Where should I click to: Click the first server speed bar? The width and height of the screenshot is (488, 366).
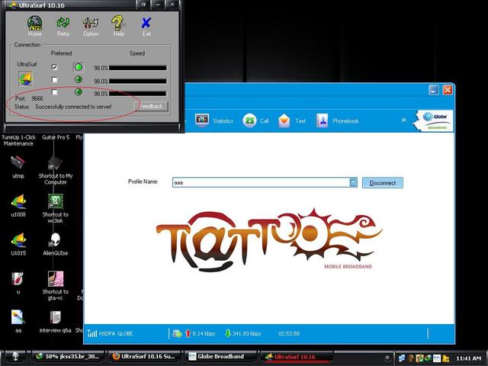coord(137,68)
